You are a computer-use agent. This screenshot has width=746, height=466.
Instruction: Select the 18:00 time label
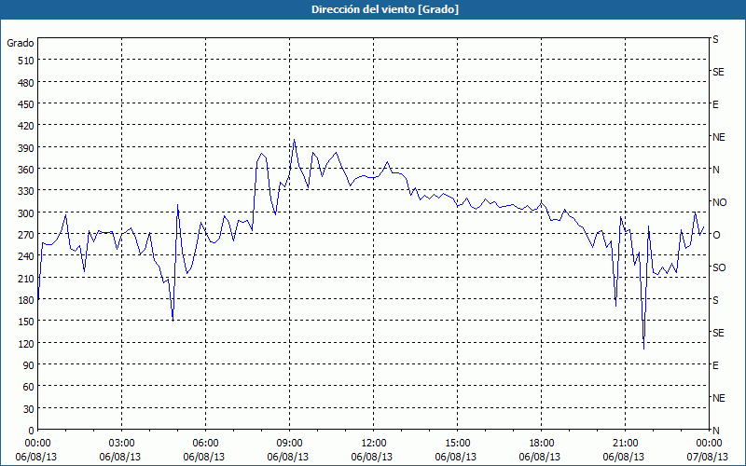tap(541, 444)
